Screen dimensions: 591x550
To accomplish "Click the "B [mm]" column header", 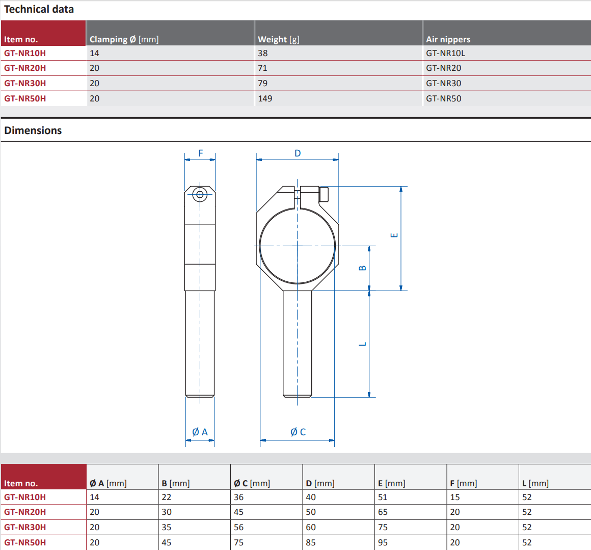I will click(x=176, y=483).
